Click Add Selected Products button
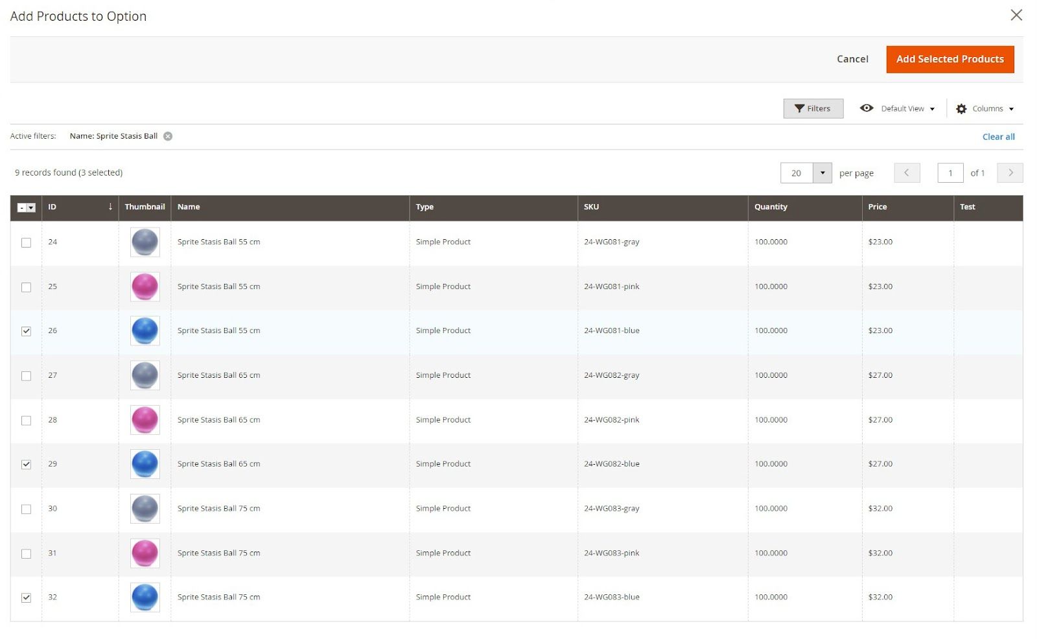This screenshot has width=1037, height=639. click(x=950, y=59)
